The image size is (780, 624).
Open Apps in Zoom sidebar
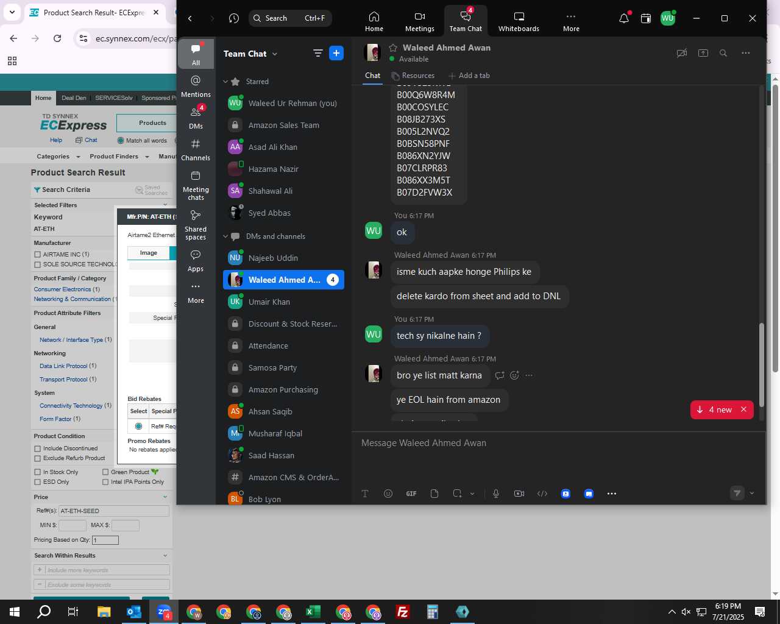pos(196,260)
